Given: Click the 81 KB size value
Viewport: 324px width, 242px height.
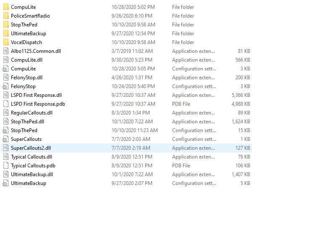Looking at the screenshot, I should (244, 51).
